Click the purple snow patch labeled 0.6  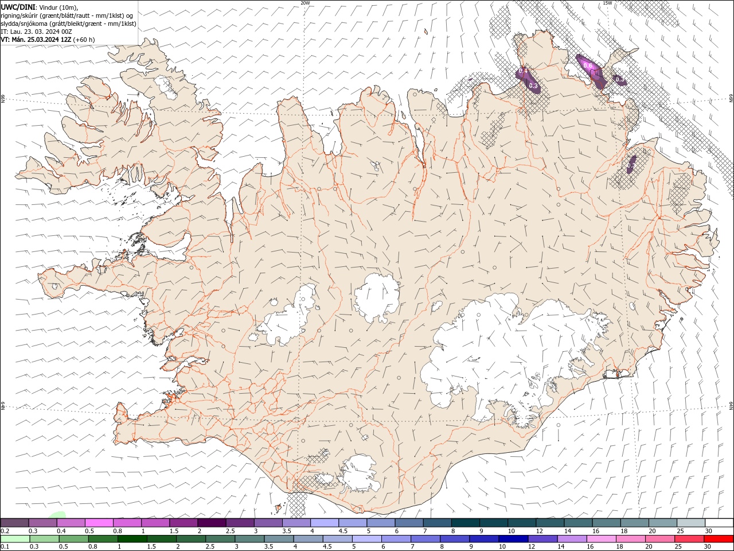coord(591,71)
